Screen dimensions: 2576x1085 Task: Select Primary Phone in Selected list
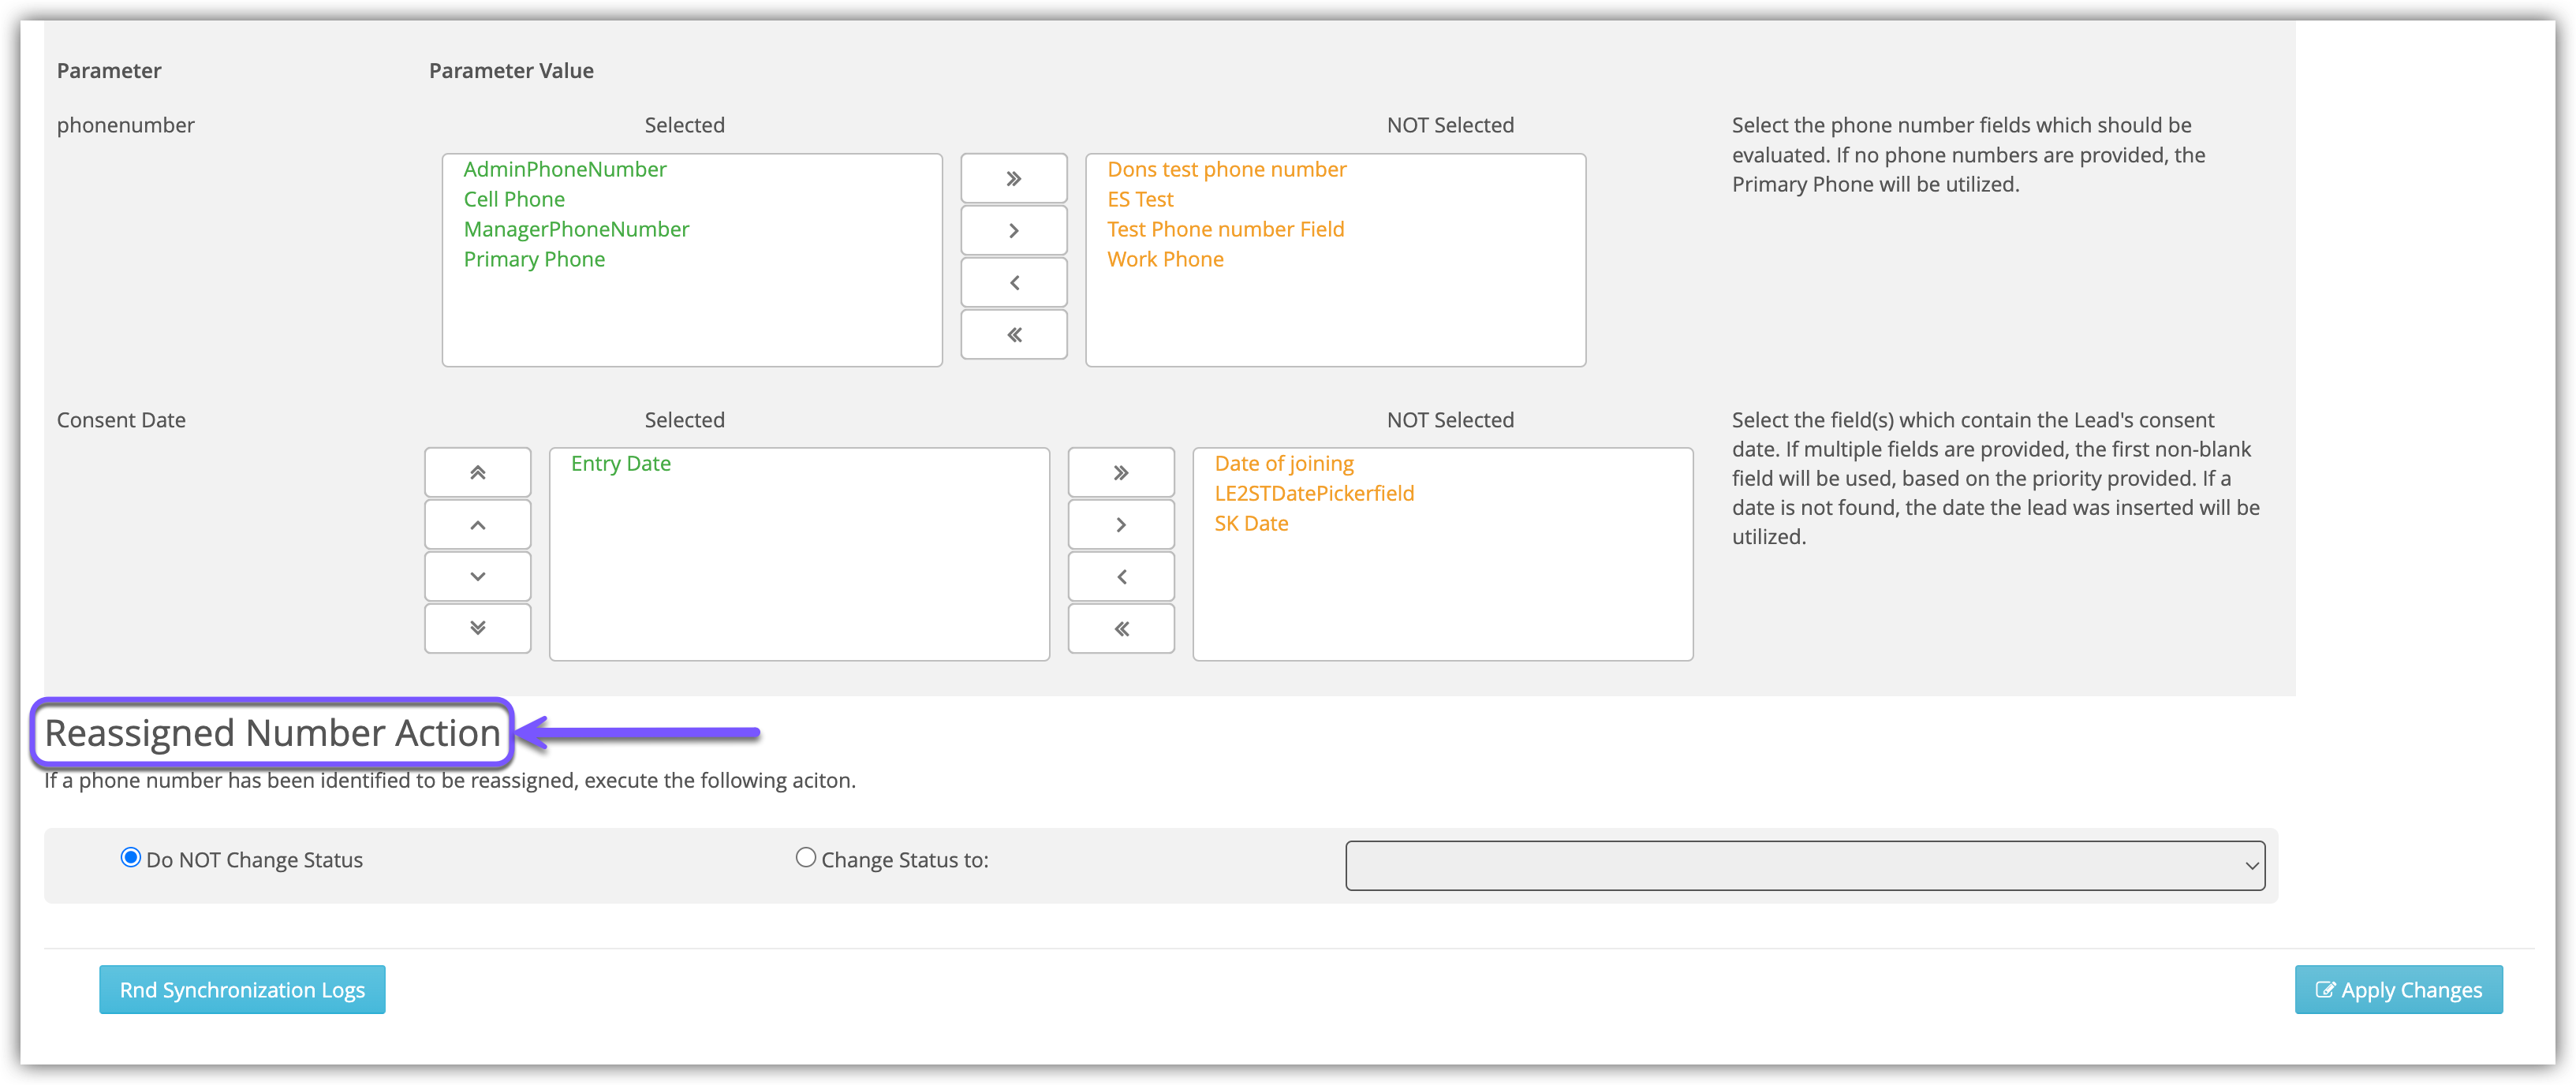click(x=534, y=260)
